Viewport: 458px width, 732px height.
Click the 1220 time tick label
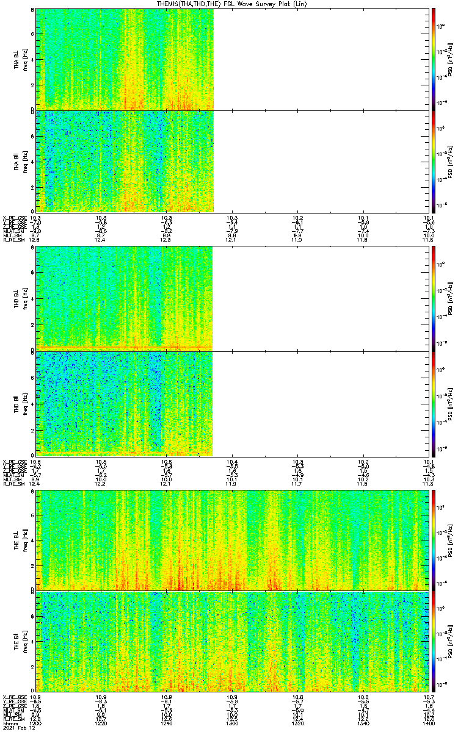point(101,722)
